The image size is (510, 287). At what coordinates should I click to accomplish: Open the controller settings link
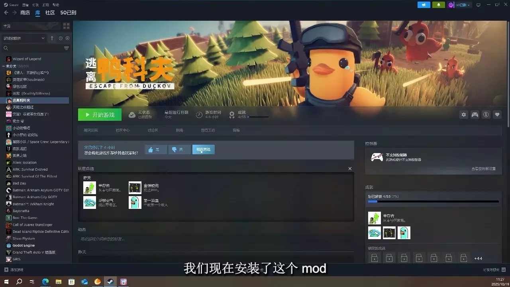483,169
